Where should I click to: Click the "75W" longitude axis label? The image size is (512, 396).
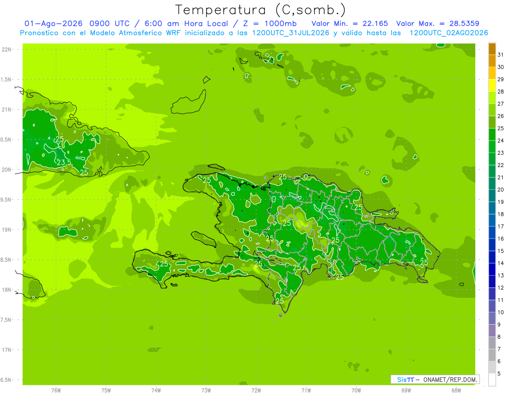tap(106, 390)
